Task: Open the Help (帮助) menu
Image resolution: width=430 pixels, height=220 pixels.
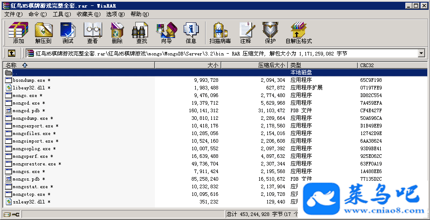Action: (140, 14)
